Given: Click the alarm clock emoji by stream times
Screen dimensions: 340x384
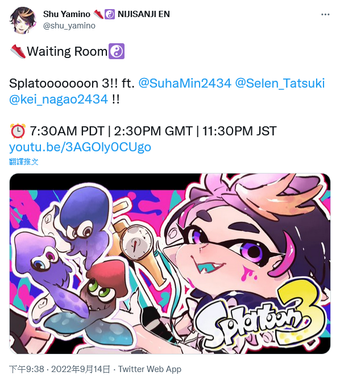Looking at the screenshot, I should [18, 131].
